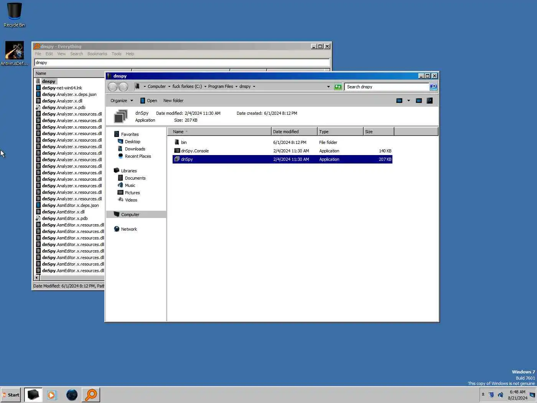Click the Libraries icon in navigation pane
Viewport: 537px width, 403px height.
[x=117, y=170]
